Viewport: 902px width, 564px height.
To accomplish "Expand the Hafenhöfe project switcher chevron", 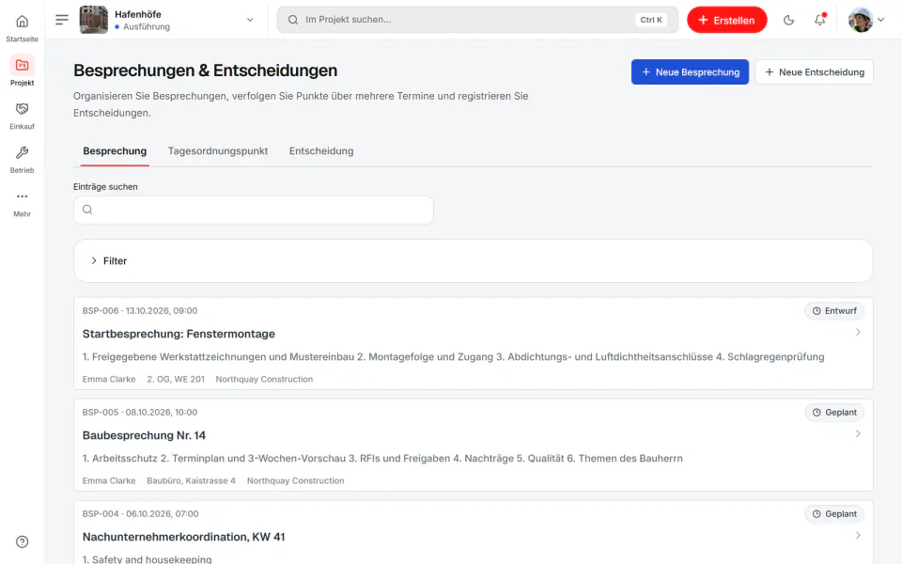I will (x=250, y=20).
